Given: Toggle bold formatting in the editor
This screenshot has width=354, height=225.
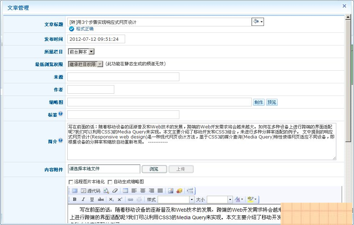Looking at the screenshot, I should pos(75,199).
